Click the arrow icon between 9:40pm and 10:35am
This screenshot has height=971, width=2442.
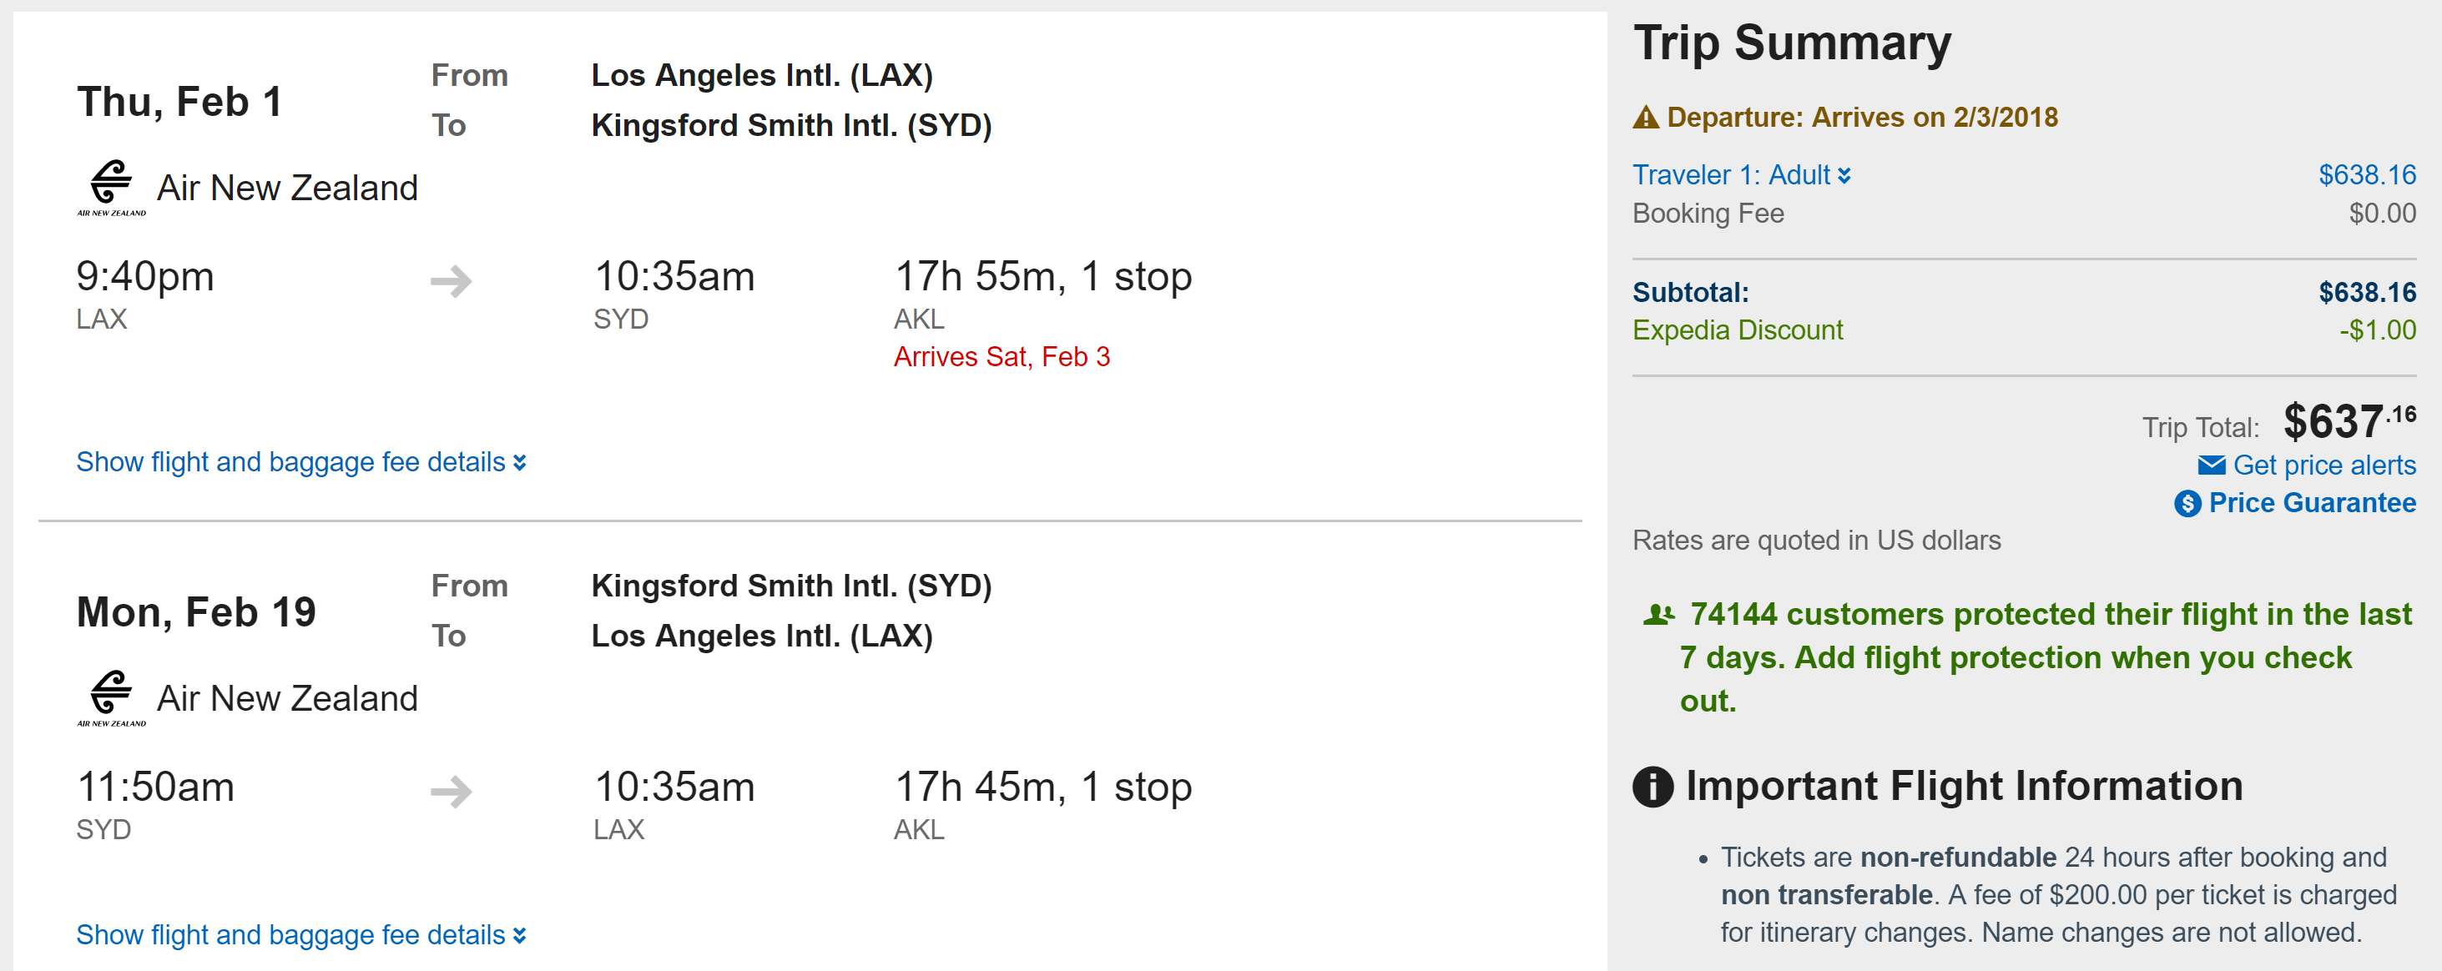452,280
